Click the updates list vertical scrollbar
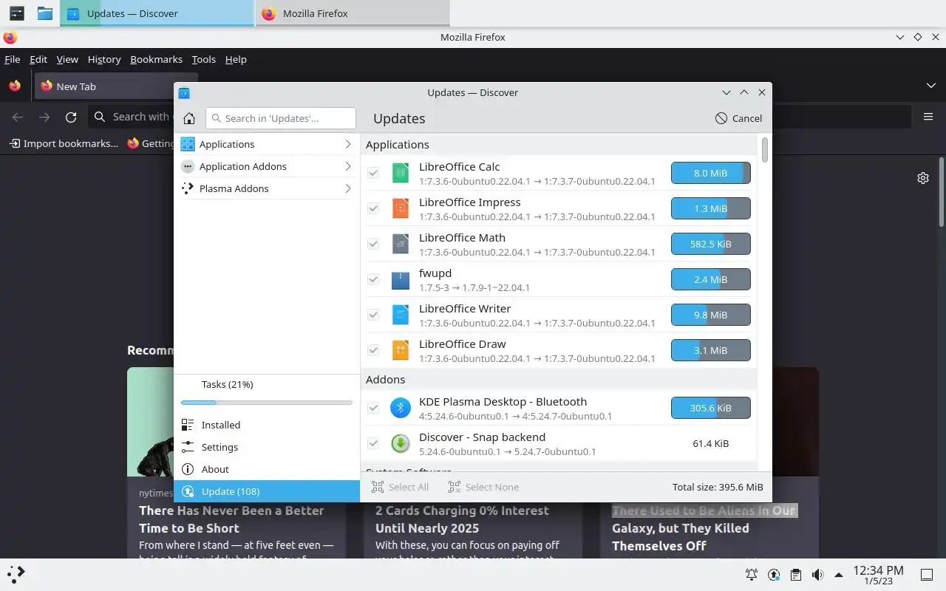946x591 pixels. click(764, 149)
